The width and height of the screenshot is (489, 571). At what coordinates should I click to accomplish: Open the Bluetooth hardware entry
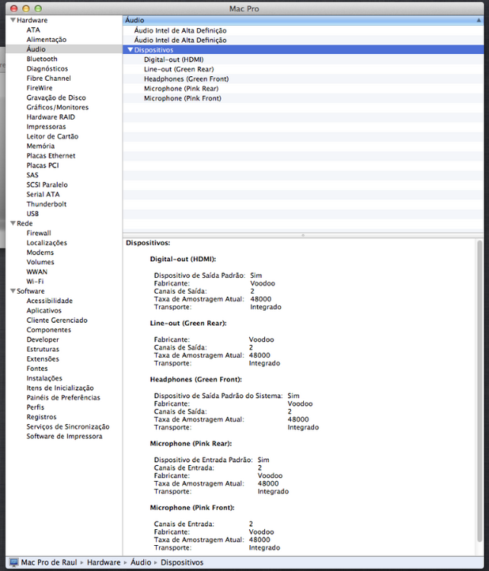[42, 59]
